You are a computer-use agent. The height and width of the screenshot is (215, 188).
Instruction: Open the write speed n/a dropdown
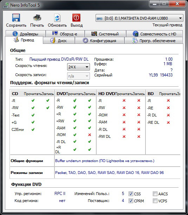pos(78,76)
